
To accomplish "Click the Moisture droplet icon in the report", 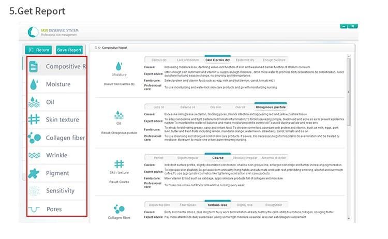I will (119, 66).
